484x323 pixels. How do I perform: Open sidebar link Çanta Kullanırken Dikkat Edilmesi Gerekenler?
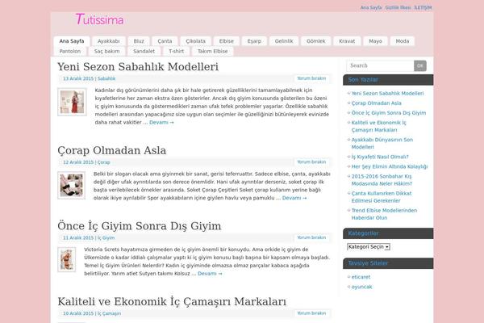[382, 197]
